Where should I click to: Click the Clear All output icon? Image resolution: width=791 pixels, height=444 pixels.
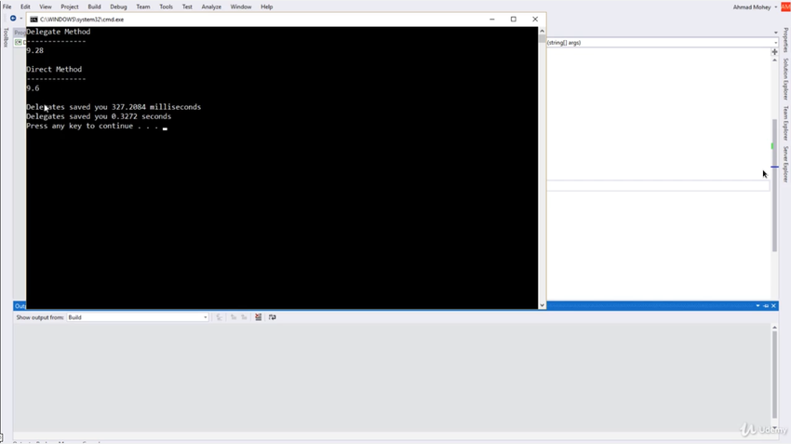pyautogui.click(x=259, y=317)
